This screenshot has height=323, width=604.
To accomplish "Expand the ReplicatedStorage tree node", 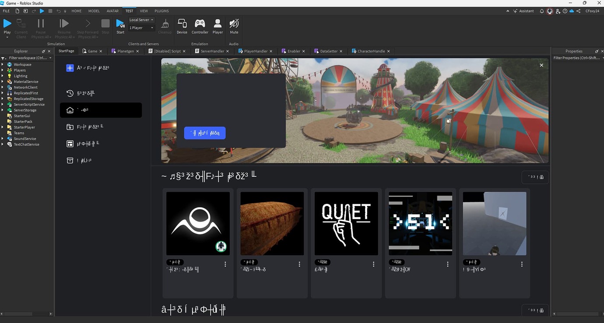I will (3, 99).
